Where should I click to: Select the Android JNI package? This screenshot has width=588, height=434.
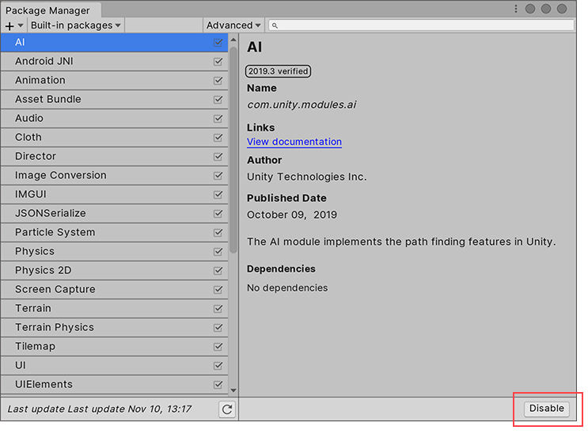click(x=114, y=62)
